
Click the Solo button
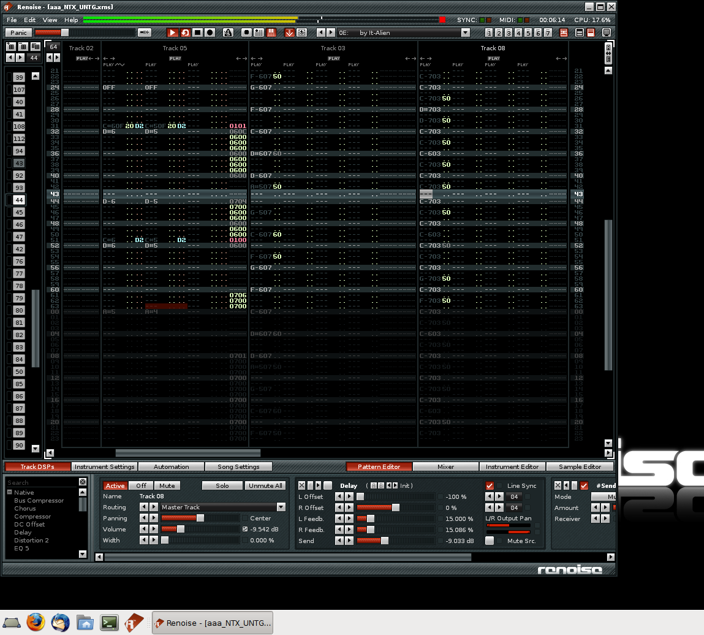pos(222,485)
